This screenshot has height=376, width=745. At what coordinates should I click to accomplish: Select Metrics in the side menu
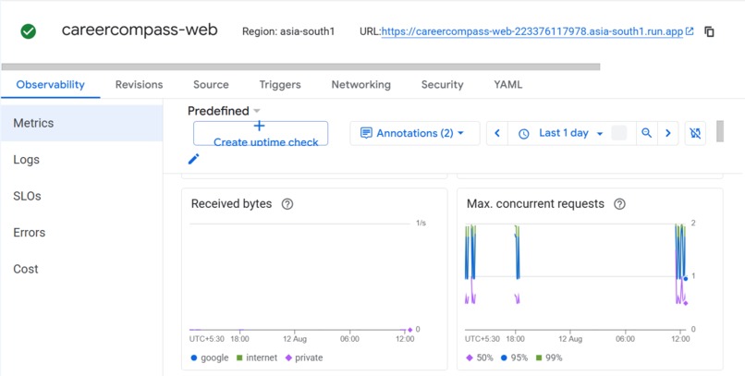click(81, 123)
